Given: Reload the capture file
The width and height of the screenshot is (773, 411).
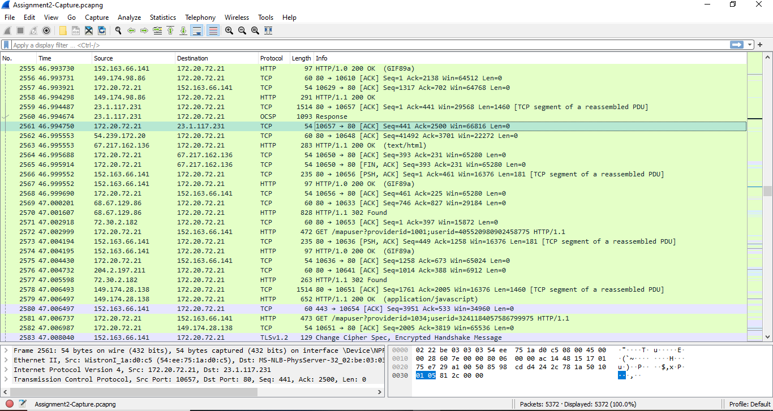Looking at the screenshot, I should [102, 31].
